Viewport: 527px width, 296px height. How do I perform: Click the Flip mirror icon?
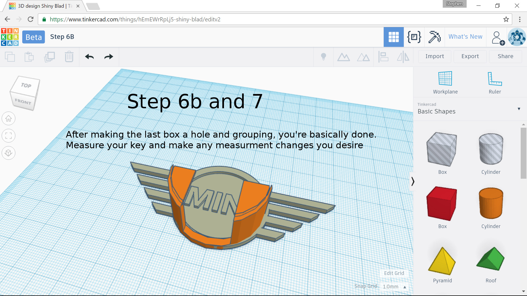403,57
